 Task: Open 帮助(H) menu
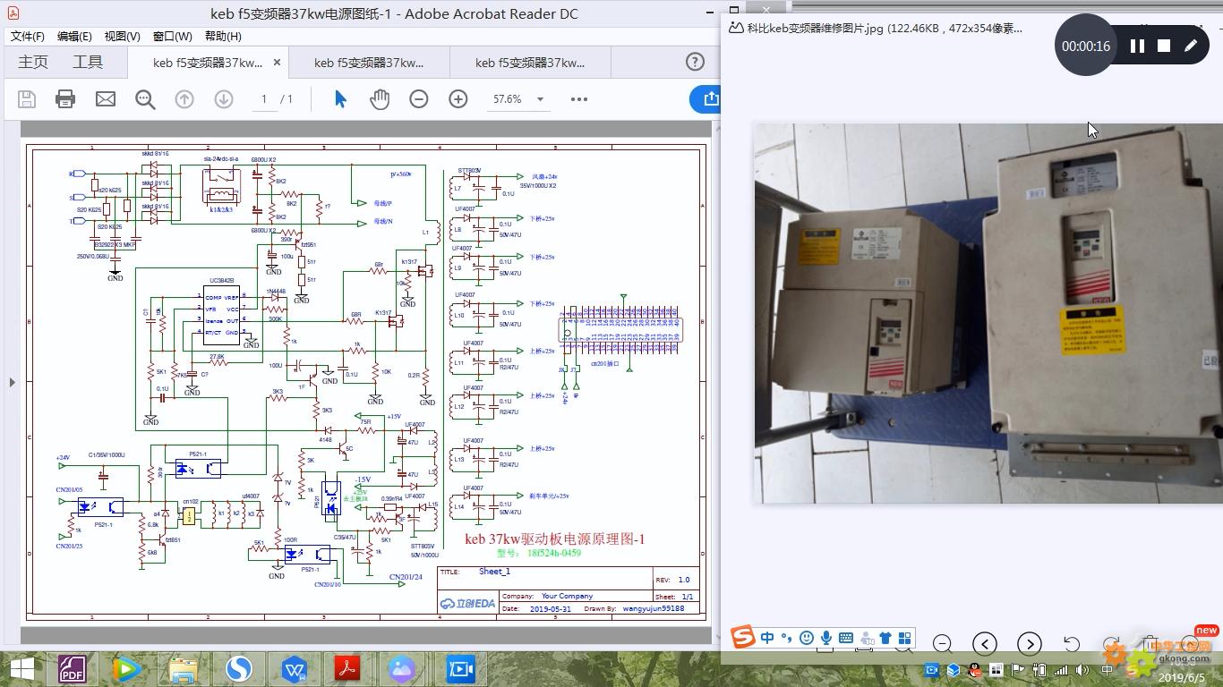(223, 37)
